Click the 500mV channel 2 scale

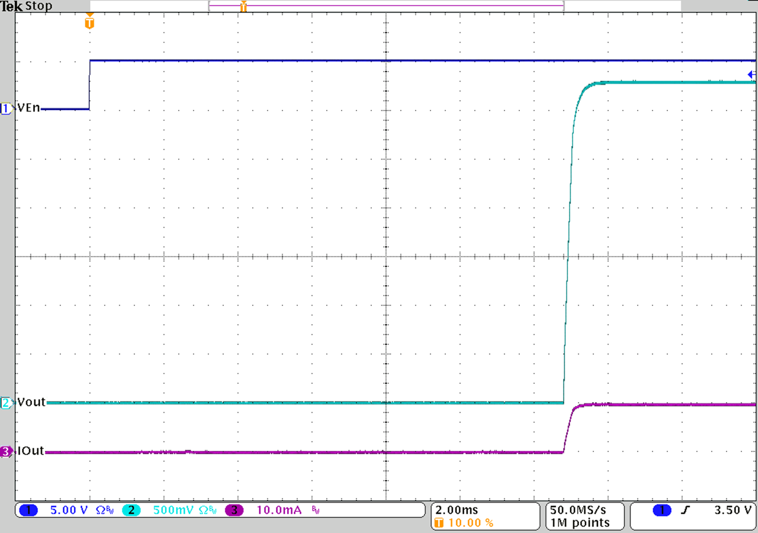[173, 510]
